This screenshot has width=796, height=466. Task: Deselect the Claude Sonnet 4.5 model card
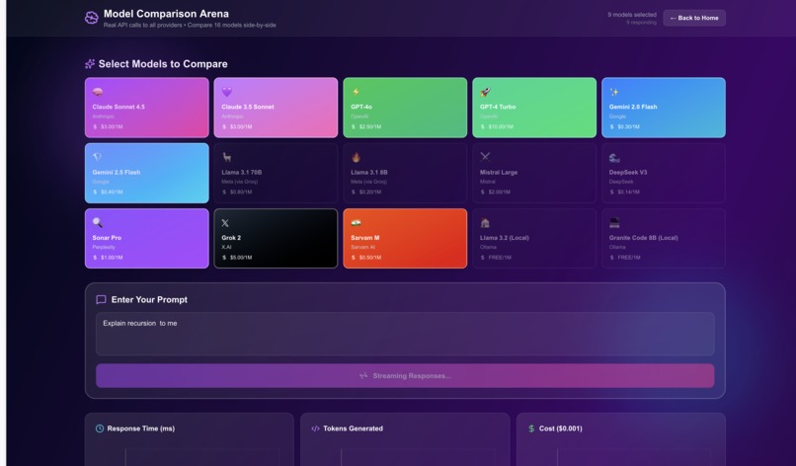click(x=147, y=108)
